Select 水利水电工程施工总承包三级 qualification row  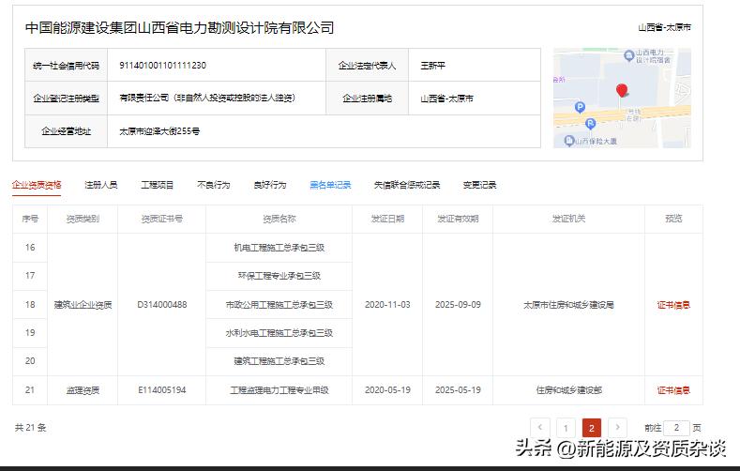279,333
